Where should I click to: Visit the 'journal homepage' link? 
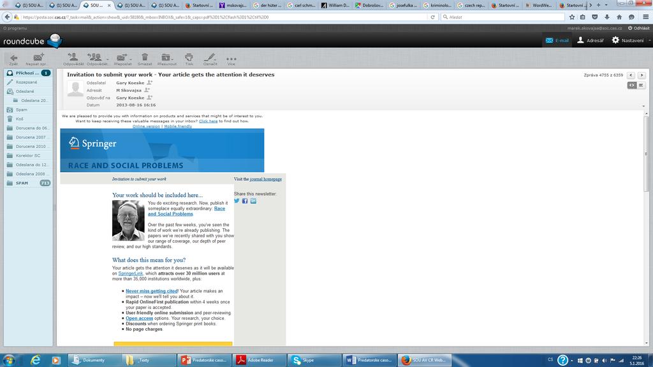click(266, 179)
